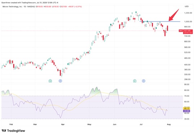The height and width of the screenshot is (135, 195).
Task: Click the Jul label on time axis
Action: click(x=141, y=124)
